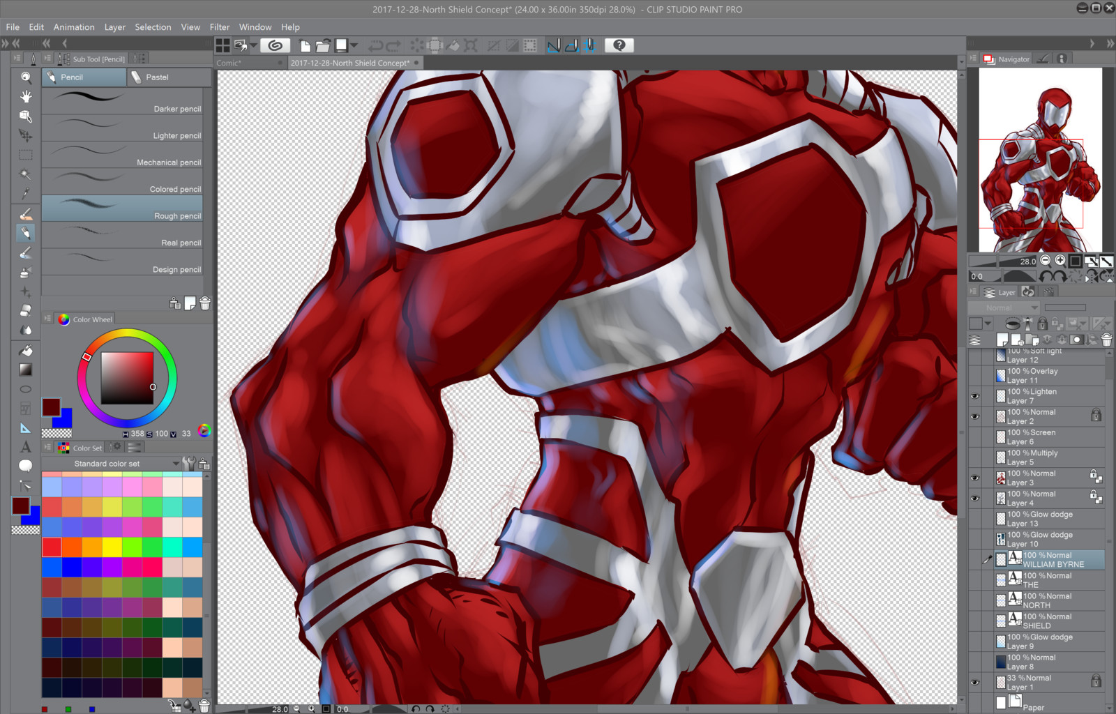This screenshot has width=1116, height=714.
Task: Switch to Pastel sub tool group
Action: [x=169, y=77]
